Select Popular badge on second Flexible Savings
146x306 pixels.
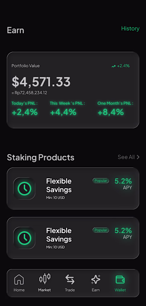point(101,230)
